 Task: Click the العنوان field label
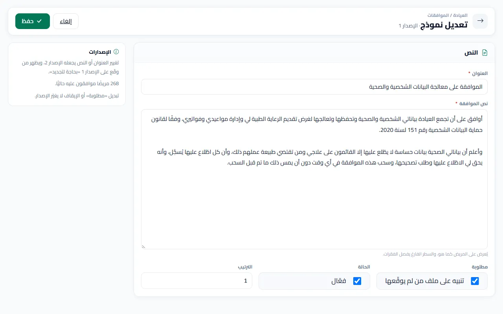point(478,73)
